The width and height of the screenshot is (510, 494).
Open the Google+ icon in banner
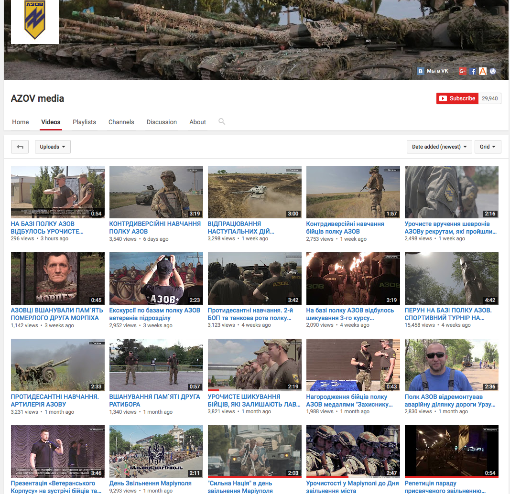click(462, 71)
